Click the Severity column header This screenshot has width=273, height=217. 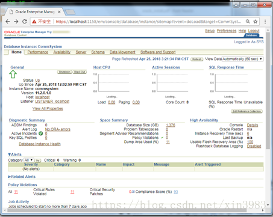point(31,165)
